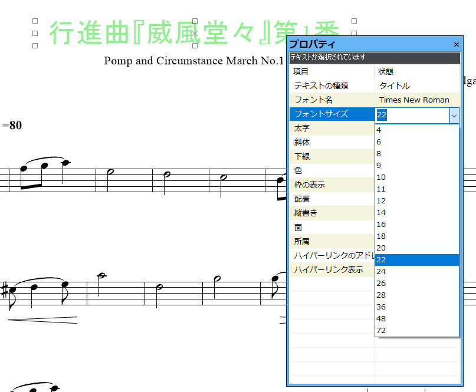Set font size to 48
Viewport: 476px width, 392px height.
(x=417, y=319)
